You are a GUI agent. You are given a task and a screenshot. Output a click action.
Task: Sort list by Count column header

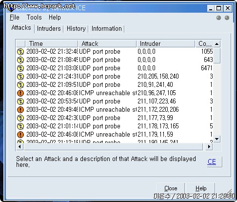pyautogui.click(x=204, y=43)
